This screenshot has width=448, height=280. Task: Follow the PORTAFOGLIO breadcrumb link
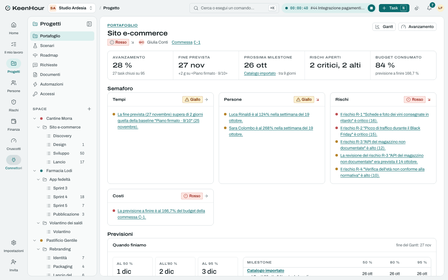point(123,25)
